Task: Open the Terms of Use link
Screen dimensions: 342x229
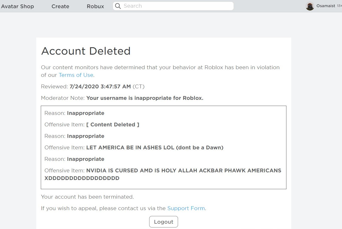Action: pos(76,75)
